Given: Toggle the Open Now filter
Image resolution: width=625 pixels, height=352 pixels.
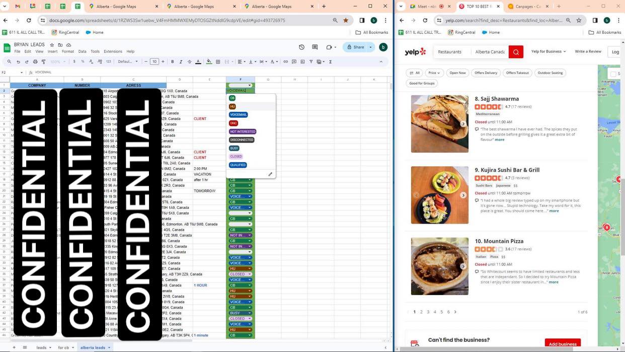Looking at the screenshot, I should [x=458, y=73].
